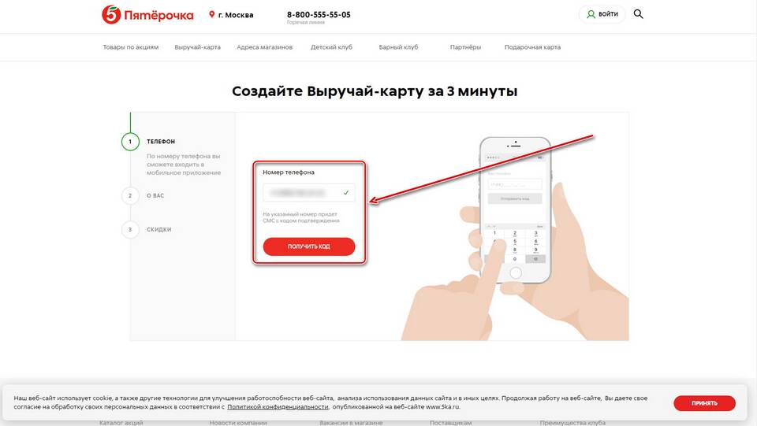Select the г. Москва location pin

211,14
